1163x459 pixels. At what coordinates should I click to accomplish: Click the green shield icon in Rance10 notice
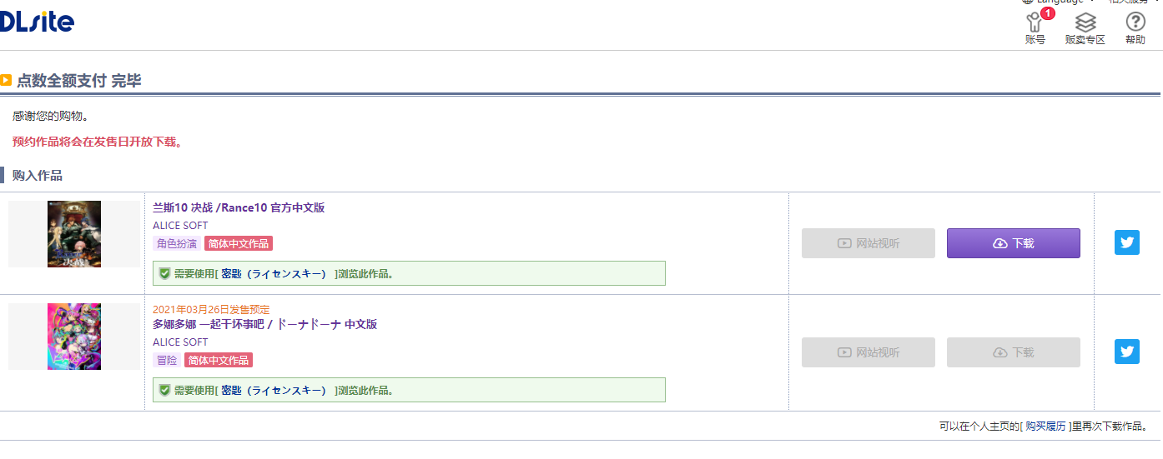(164, 273)
